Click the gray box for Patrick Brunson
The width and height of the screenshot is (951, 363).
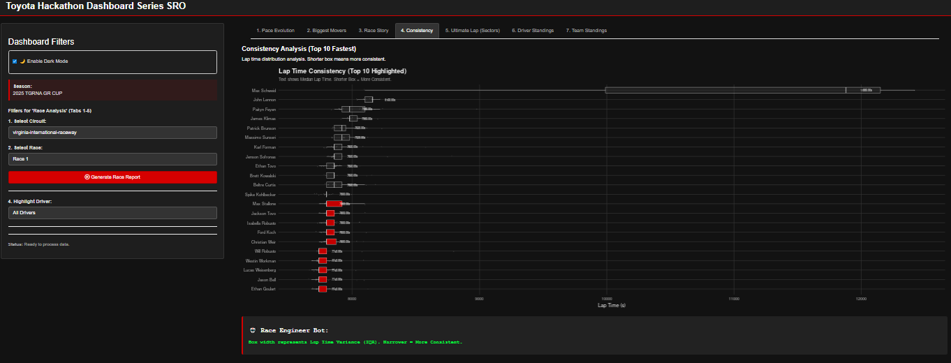coord(339,128)
